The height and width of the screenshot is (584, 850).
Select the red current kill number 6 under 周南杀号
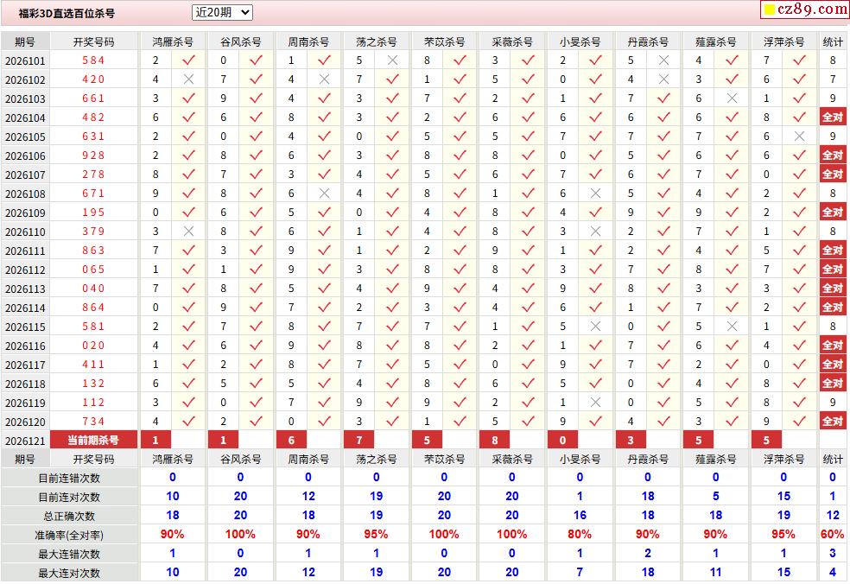(291, 441)
